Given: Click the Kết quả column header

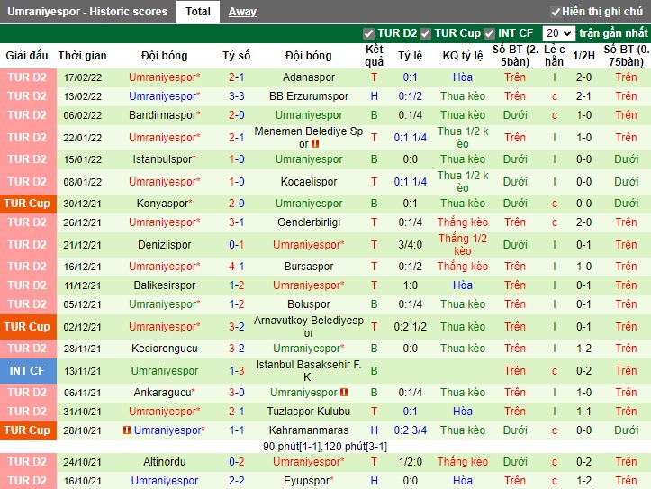Looking at the screenshot, I should coord(374,56).
